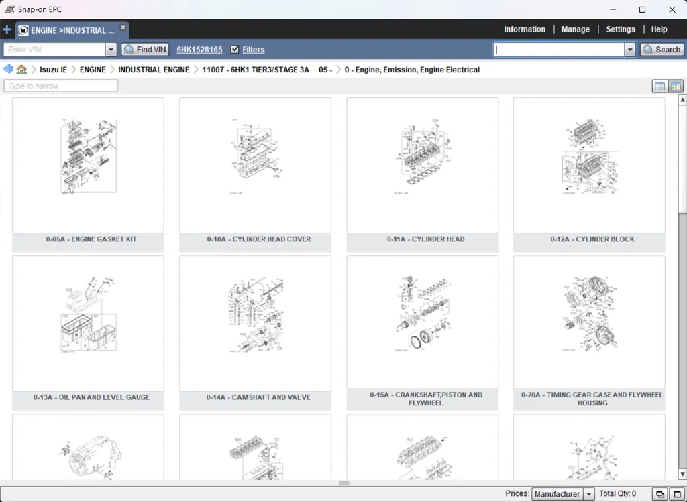This screenshot has height=502, width=687.
Task: Close the ENGINE >INDUSTRIAL tab
Action: click(x=123, y=27)
